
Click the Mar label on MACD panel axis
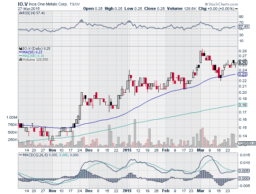point(201,191)
